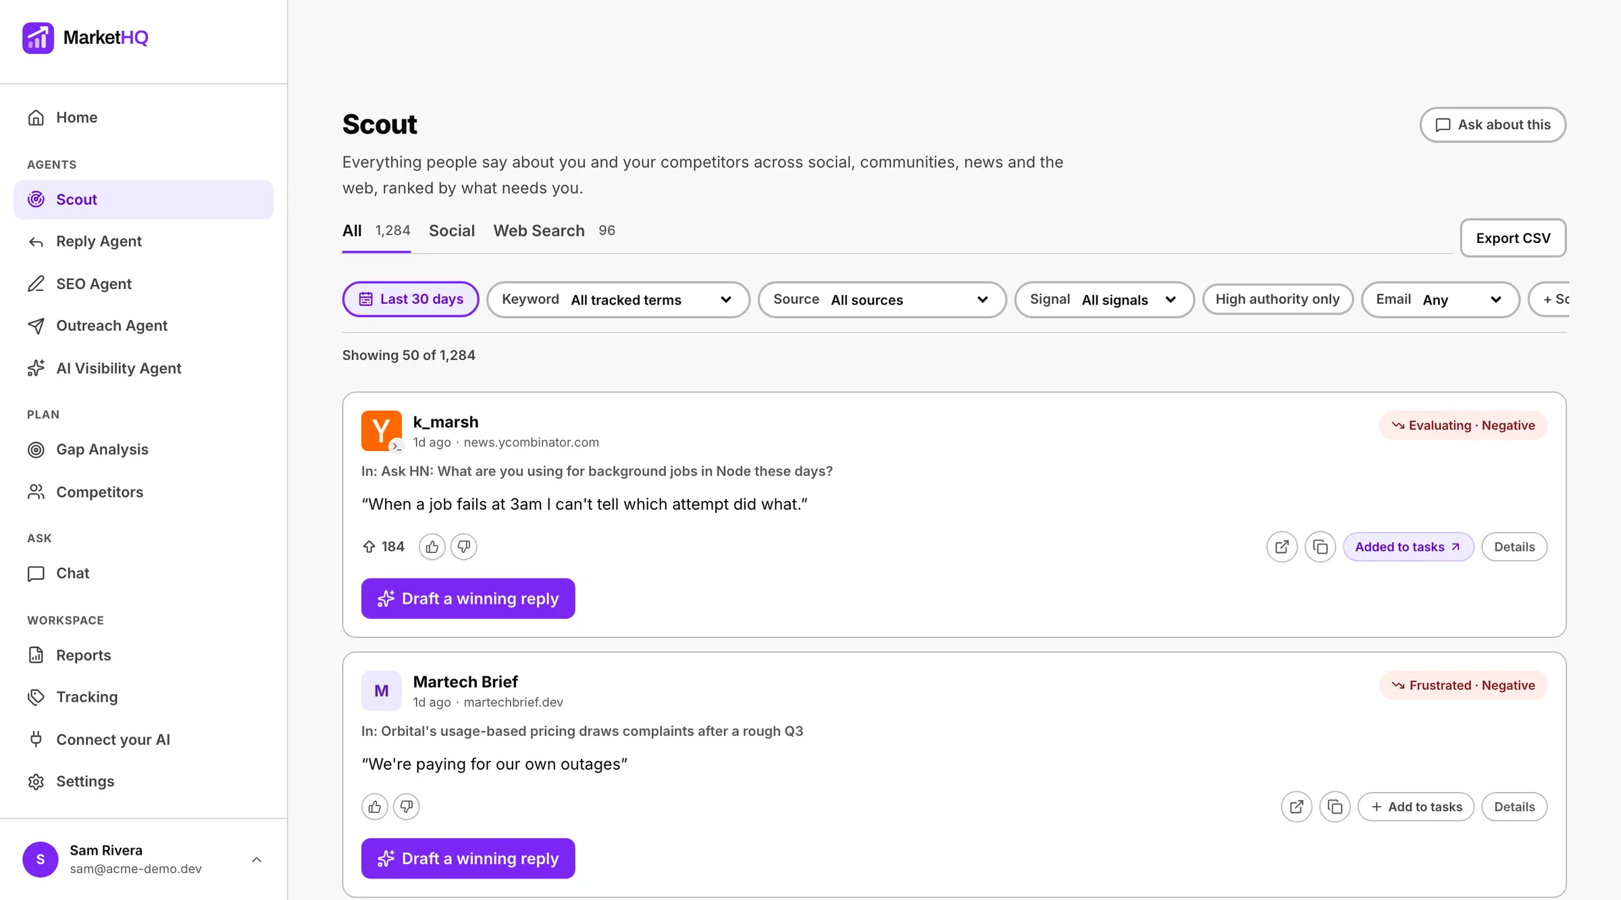1621x900 pixels.
Task: Click the upvote arrow beside 184
Action: click(369, 547)
